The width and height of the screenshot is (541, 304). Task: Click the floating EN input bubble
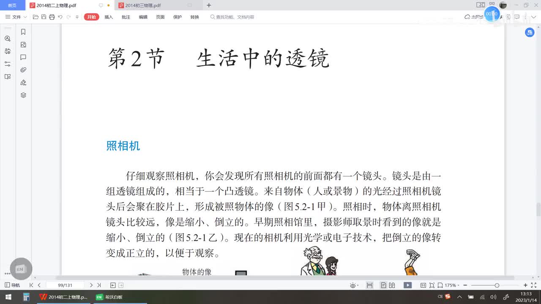tap(21, 269)
